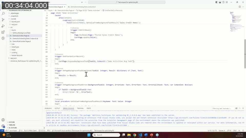Viewport: 246px width, 138px height.
Task: Collapse the .vscode folder
Action: click(13, 19)
